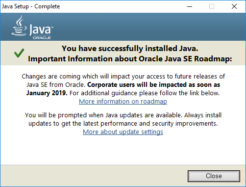Image resolution: width=246 pixels, height=187 pixels.
Task: Click the 'You have successfully installed Java' heading
Action: click(x=130, y=49)
